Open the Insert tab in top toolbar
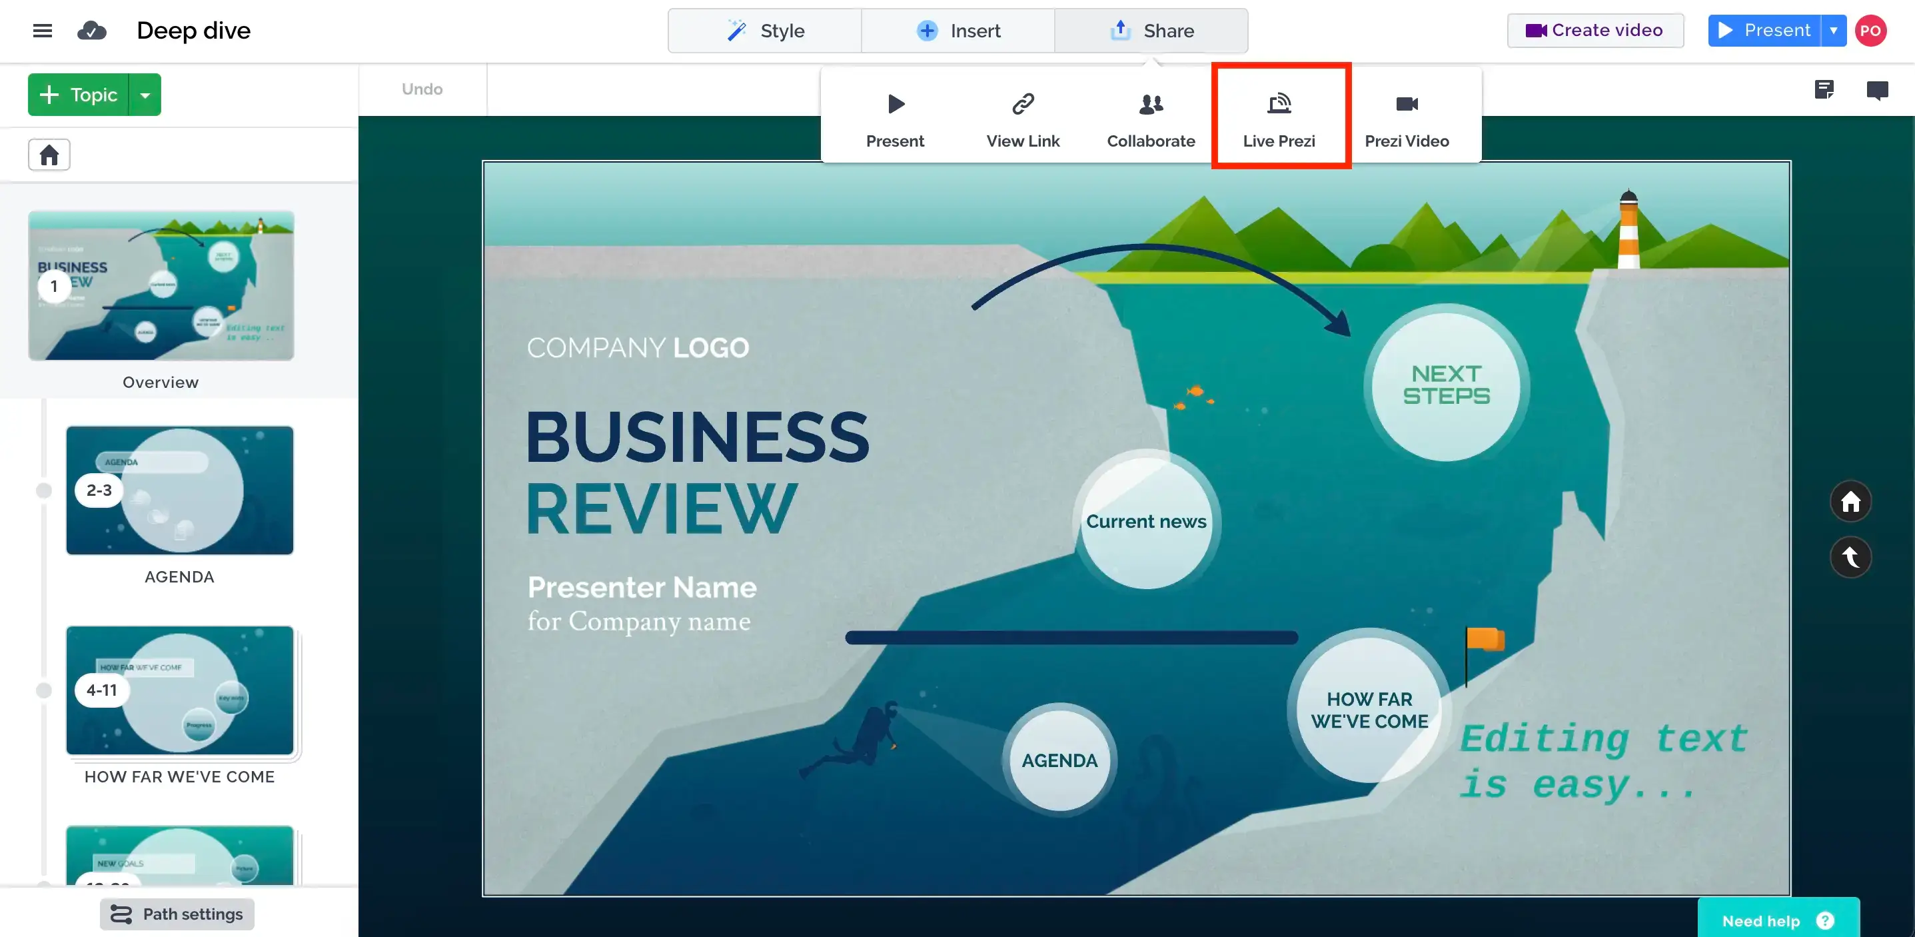The image size is (1915, 937). tap(958, 29)
